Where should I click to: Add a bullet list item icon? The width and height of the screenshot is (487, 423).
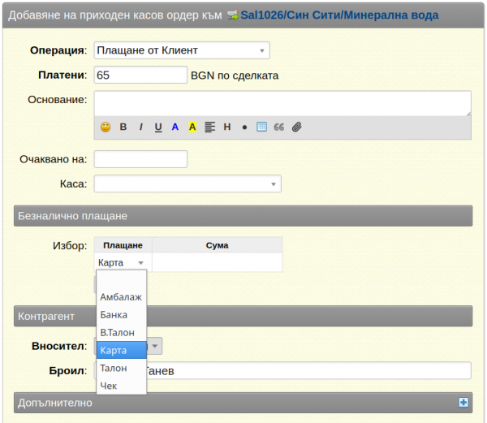(x=244, y=127)
